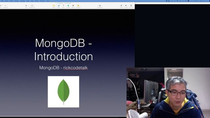This screenshot has height=118, width=210.
Task: Select the 'MongoDB - rickcodetalk' subtitle text
Action: click(63, 68)
